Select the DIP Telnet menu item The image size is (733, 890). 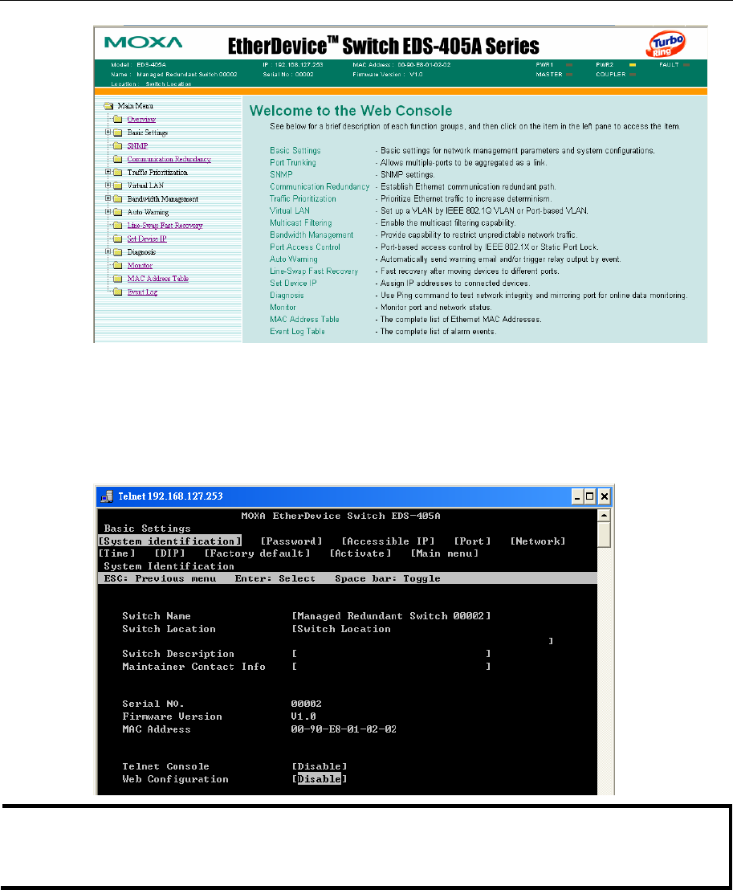tap(169, 553)
